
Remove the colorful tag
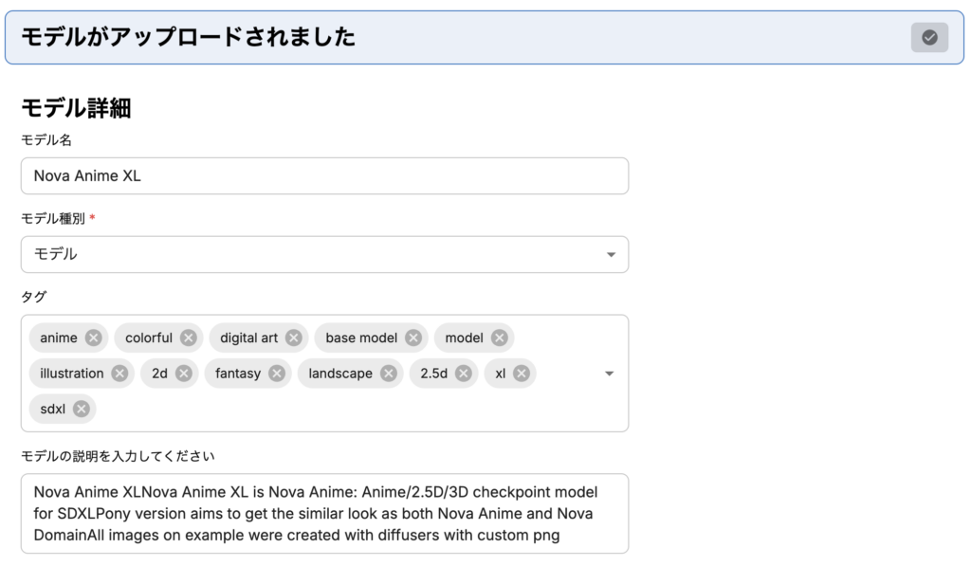[x=188, y=338]
